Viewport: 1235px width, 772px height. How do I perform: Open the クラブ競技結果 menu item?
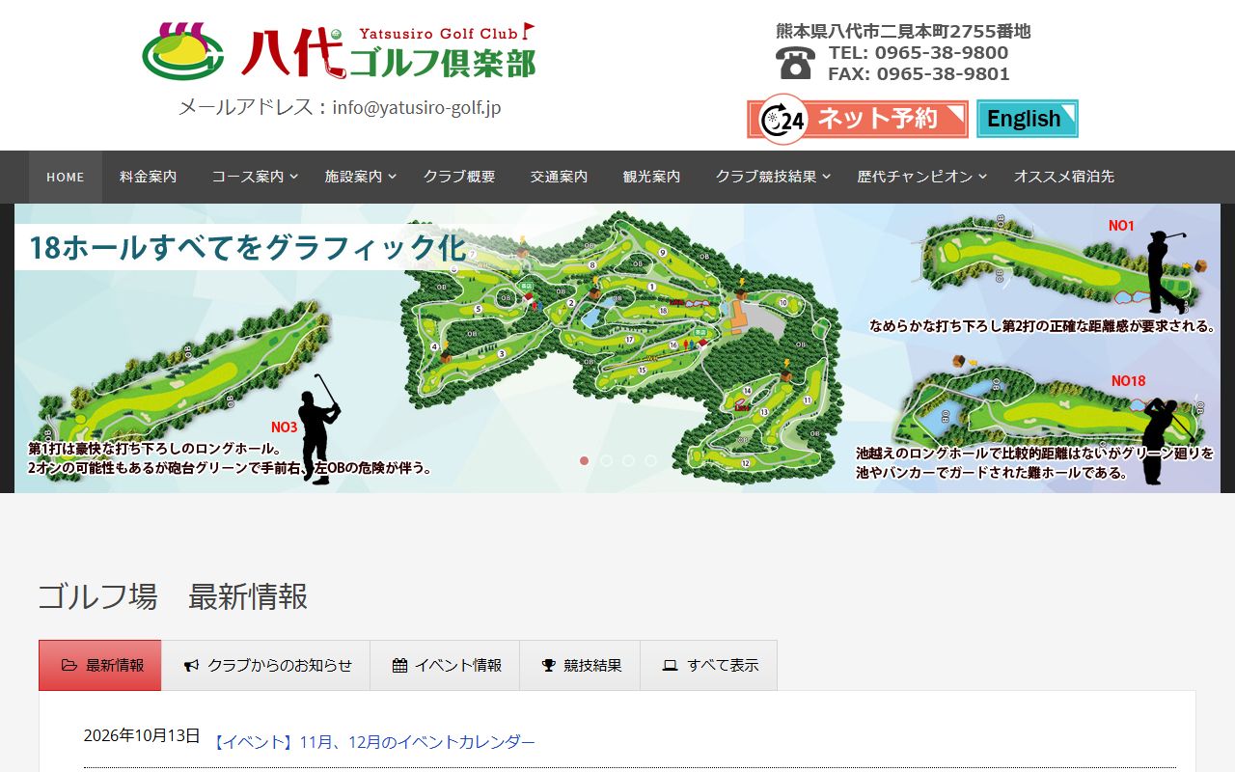pos(766,177)
